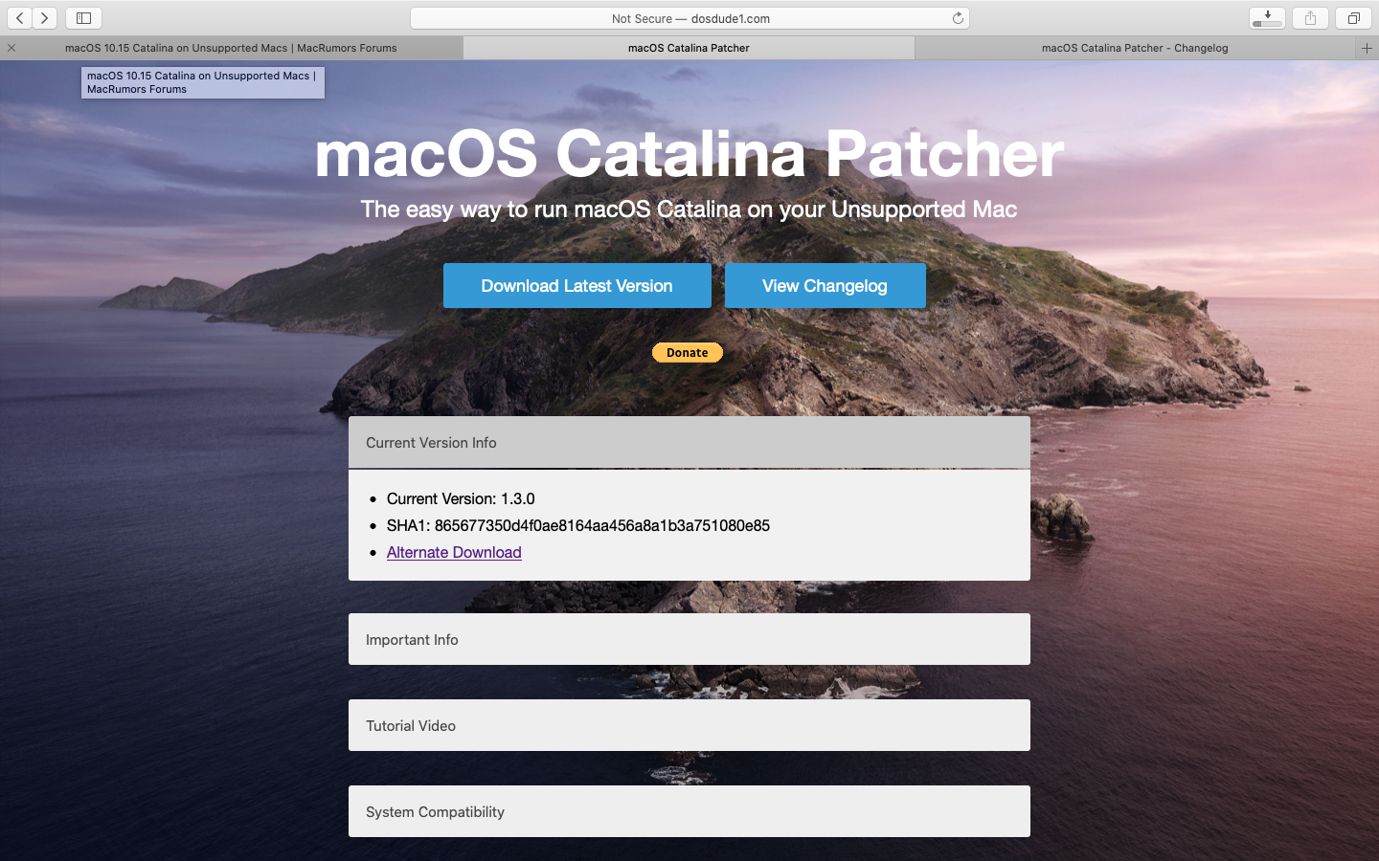
Task: Switch to the Patcher Changelog tab
Action: (1135, 48)
